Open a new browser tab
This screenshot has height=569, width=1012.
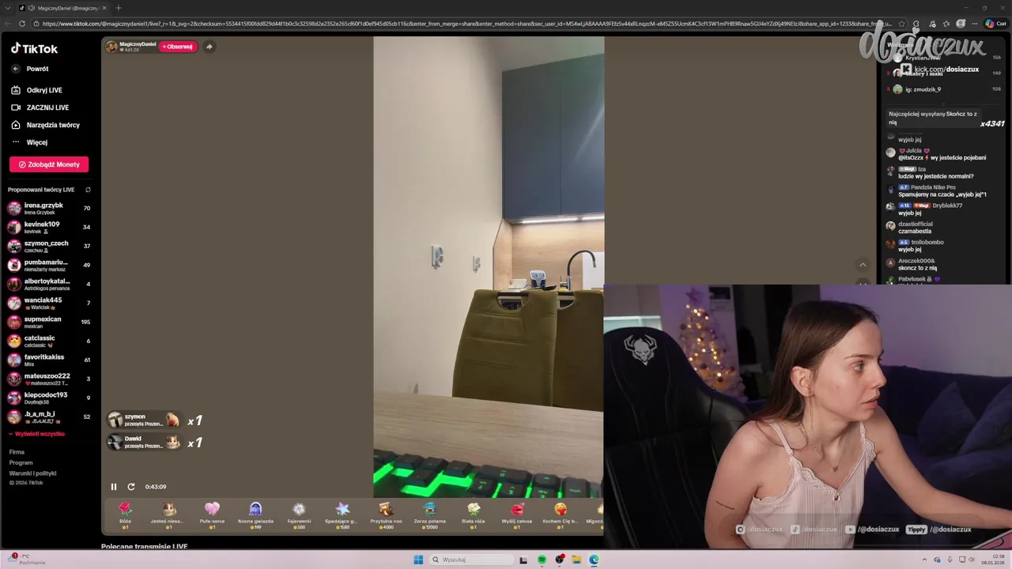(x=118, y=8)
